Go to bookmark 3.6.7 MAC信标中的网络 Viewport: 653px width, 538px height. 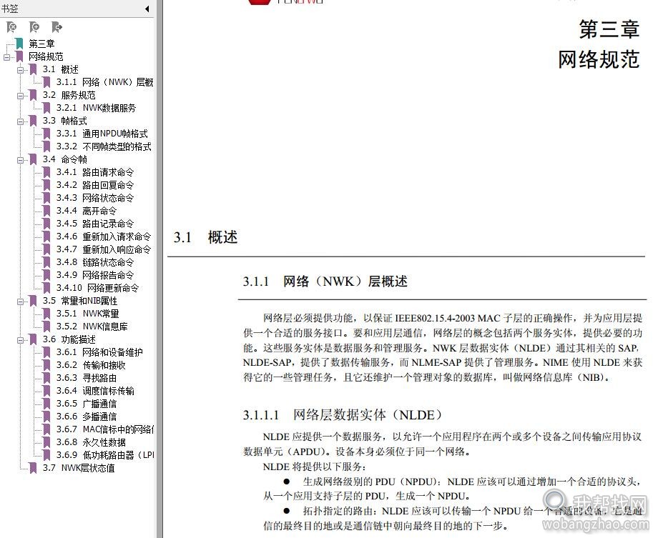click(105, 429)
